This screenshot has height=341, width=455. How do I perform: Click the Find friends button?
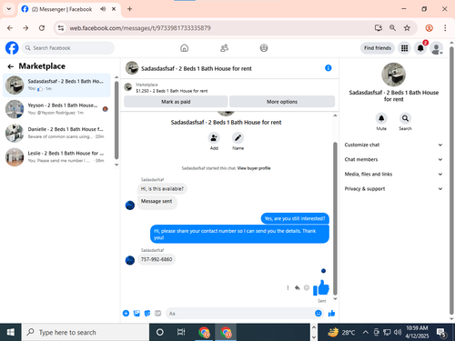point(378,48)
